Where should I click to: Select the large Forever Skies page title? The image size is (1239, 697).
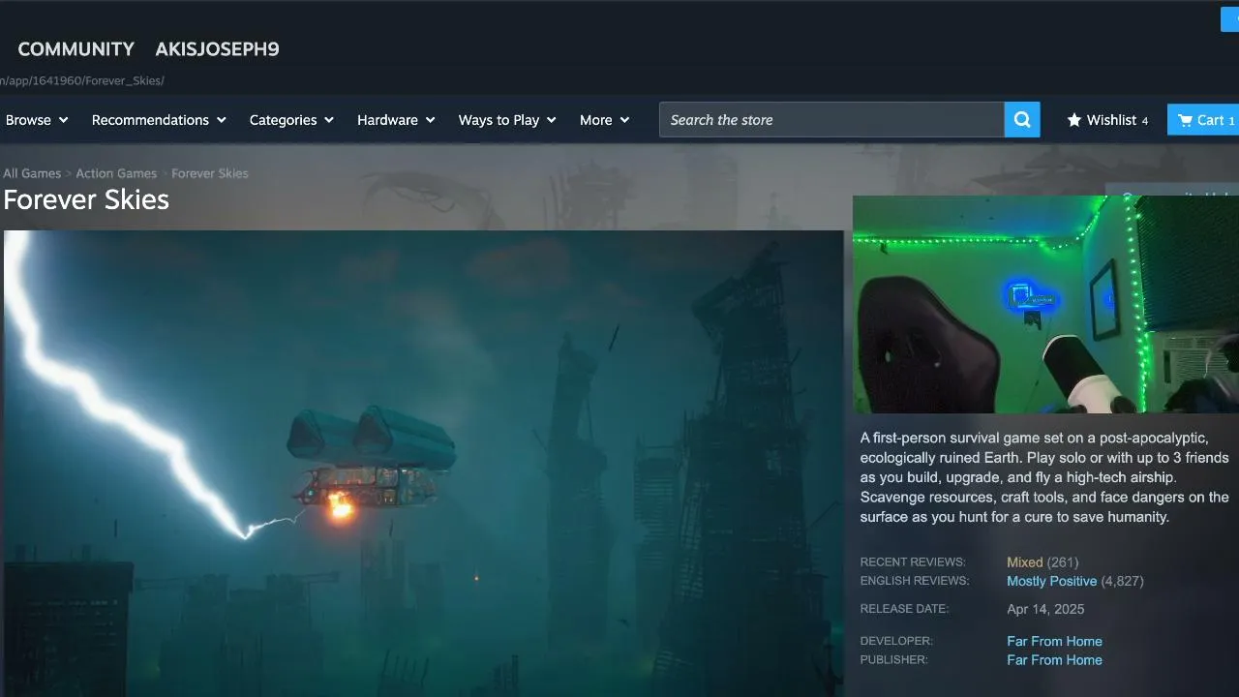tap(86, 199)
